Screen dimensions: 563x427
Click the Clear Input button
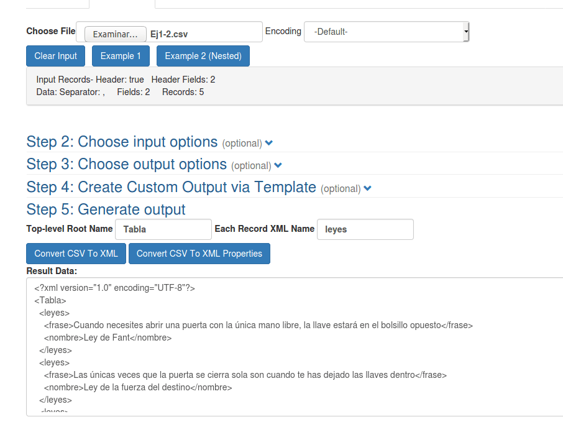point(56,56)
